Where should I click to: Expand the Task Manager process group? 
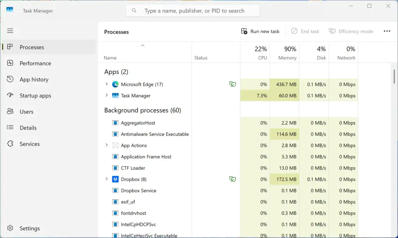(x=106, y=95)
